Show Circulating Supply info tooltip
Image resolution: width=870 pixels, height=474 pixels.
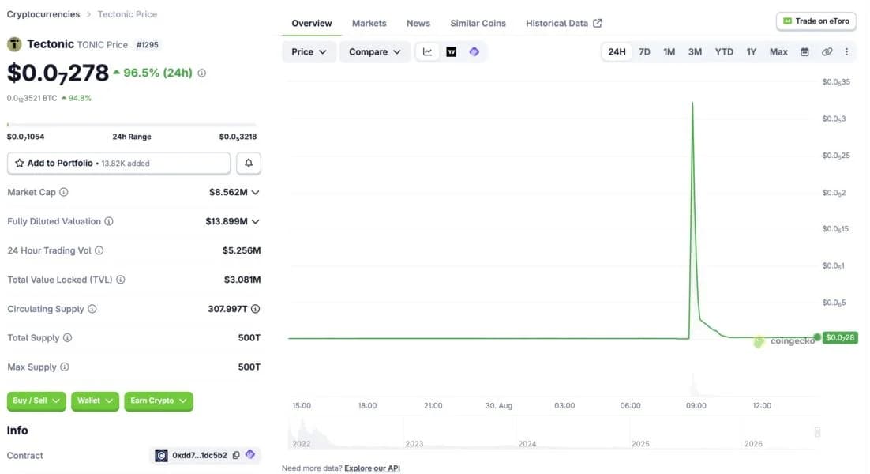pos(92,309)
